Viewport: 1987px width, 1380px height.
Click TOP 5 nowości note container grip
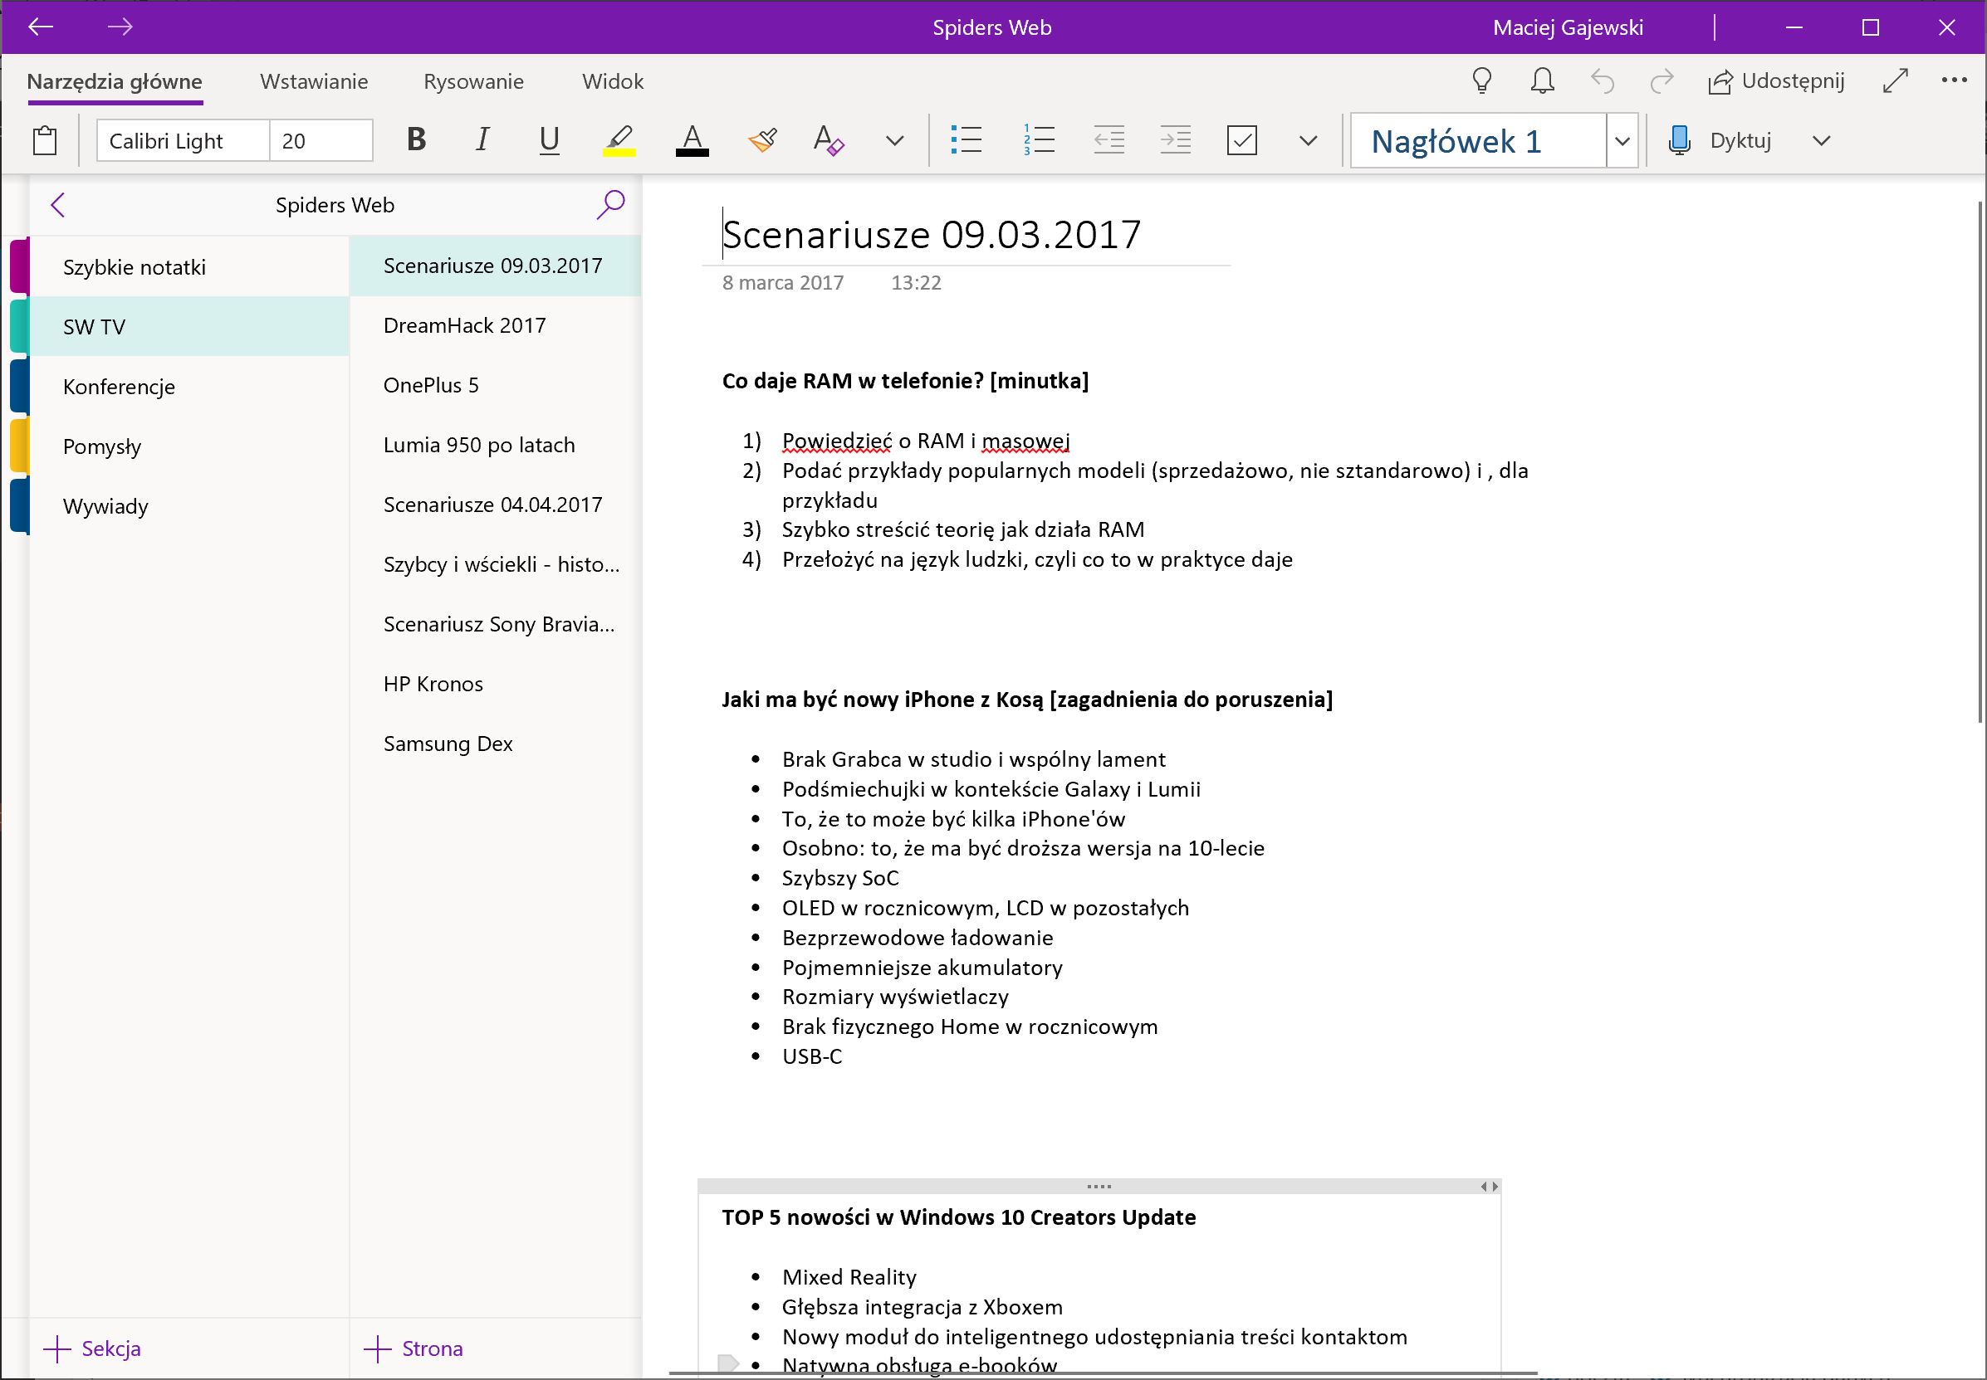[x=1099, y=1187]
